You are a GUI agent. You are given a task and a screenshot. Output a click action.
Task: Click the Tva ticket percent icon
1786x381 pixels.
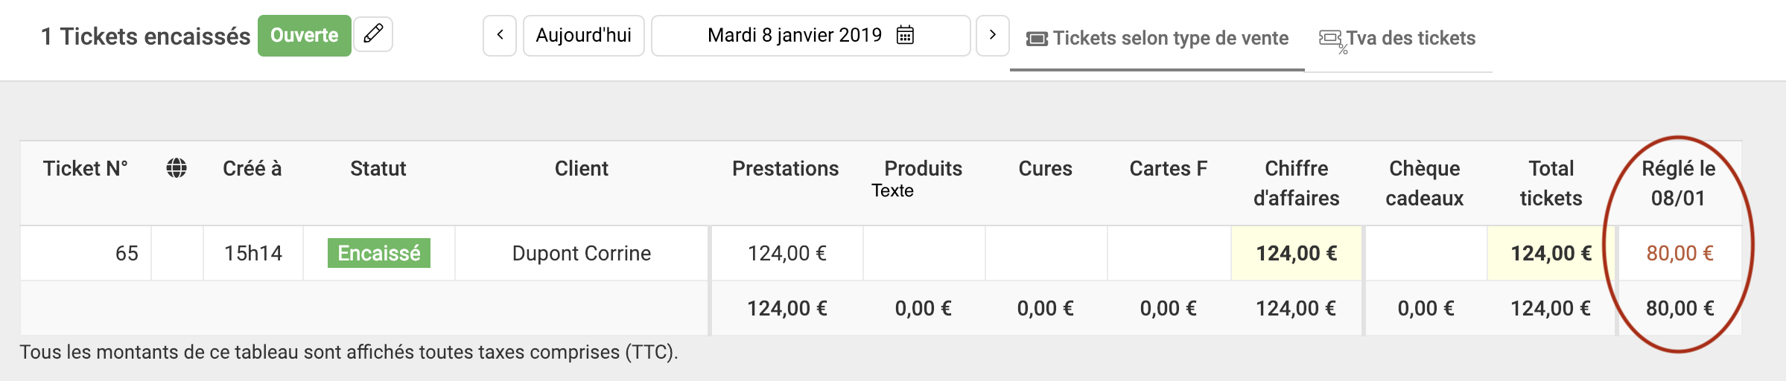(x=1332, y=40)
